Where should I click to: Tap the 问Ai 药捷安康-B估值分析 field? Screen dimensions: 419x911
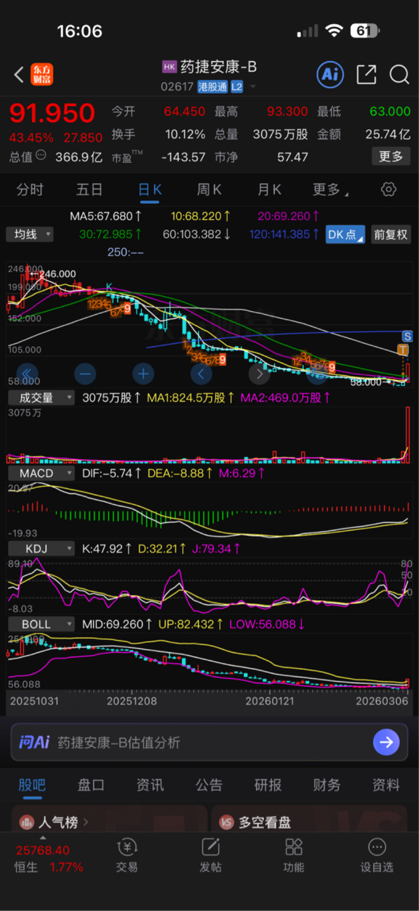pyautogui.click(x=209, y=742)
